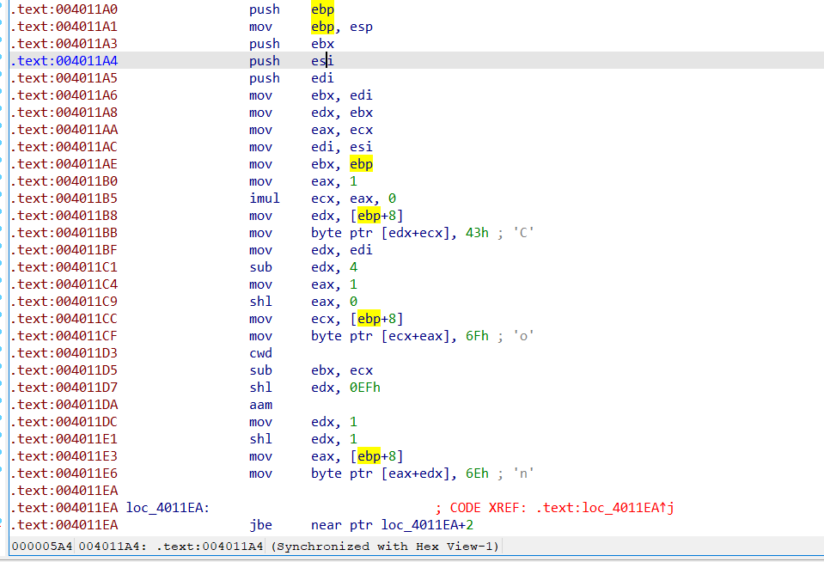
Task: Select the esi operand on highlighted line
Action: (322, 61)
